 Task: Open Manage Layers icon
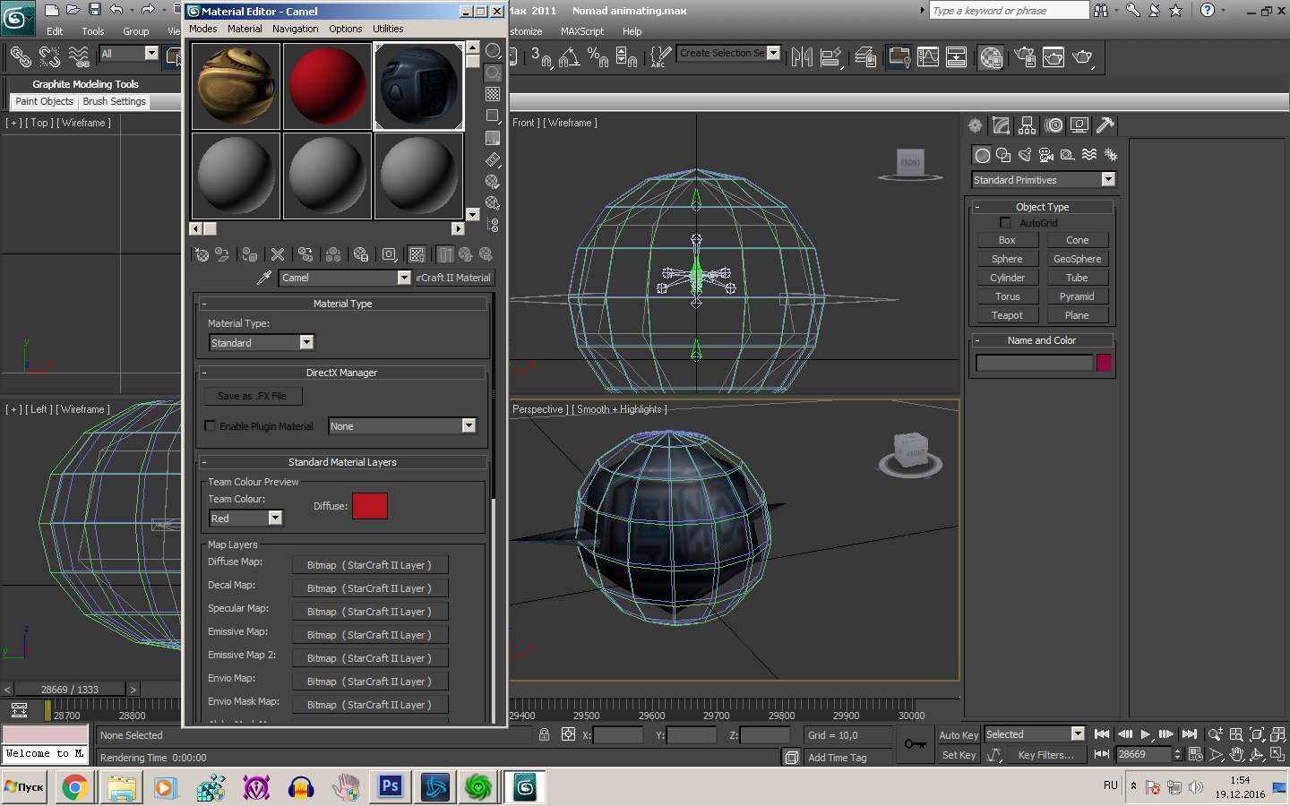[x=865, y=57]
